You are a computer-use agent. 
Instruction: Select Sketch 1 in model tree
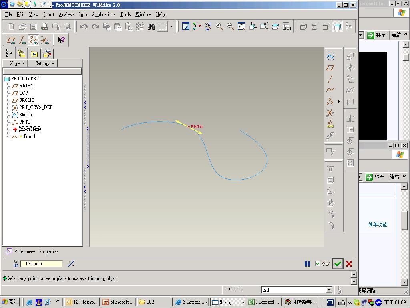27,115
